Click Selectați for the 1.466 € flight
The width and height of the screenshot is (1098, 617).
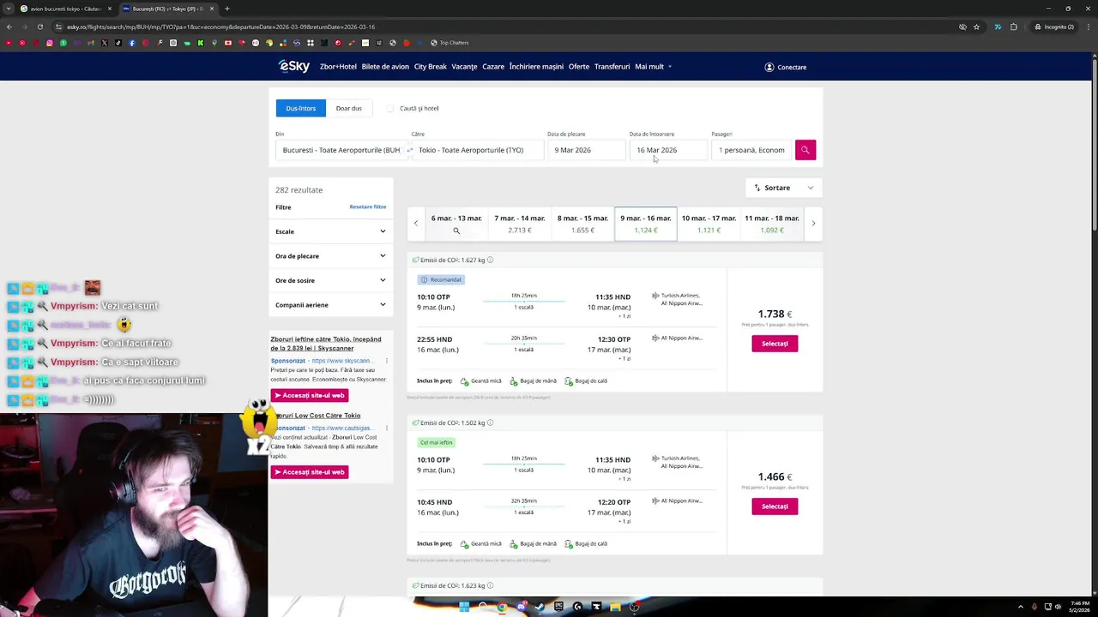click(x=775, y=506)
